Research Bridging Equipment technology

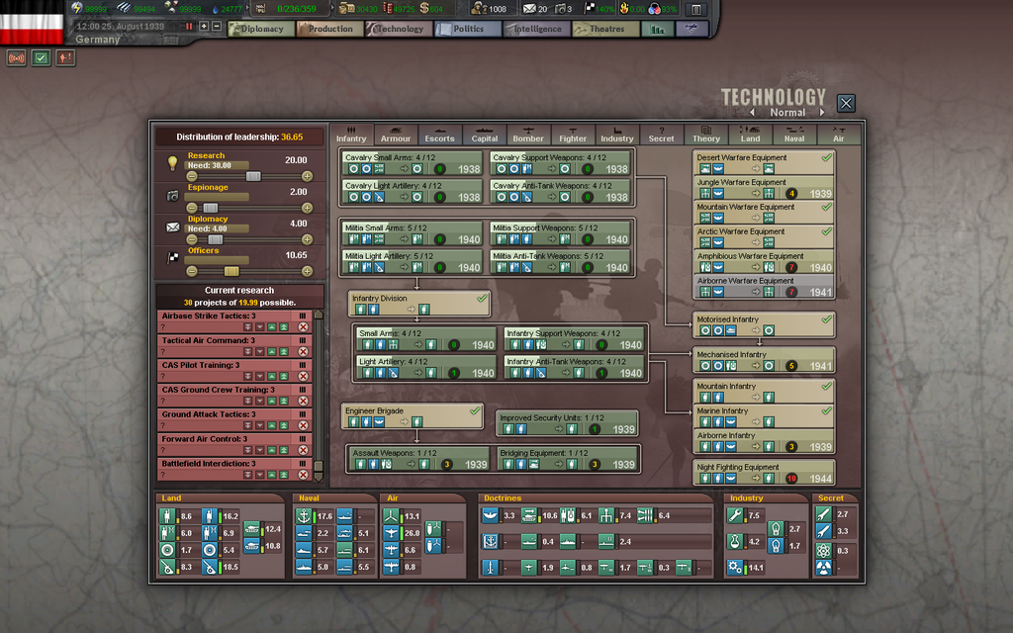click(567, 459)
